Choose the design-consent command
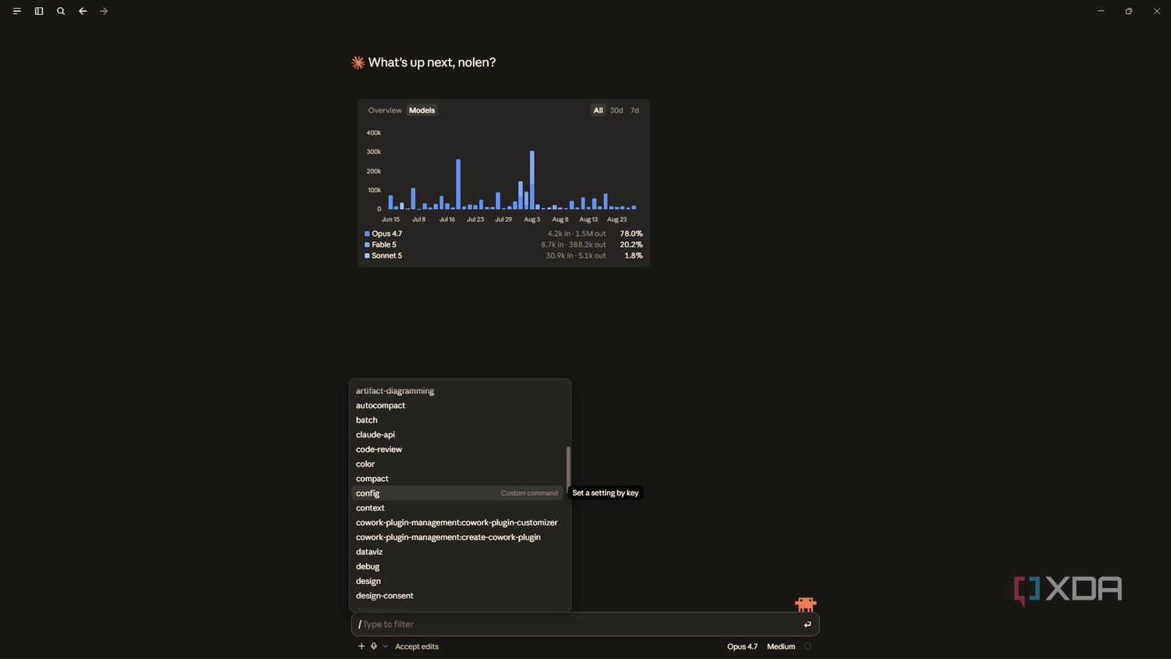The image size is (1171, 659). (x=457, y=596)
